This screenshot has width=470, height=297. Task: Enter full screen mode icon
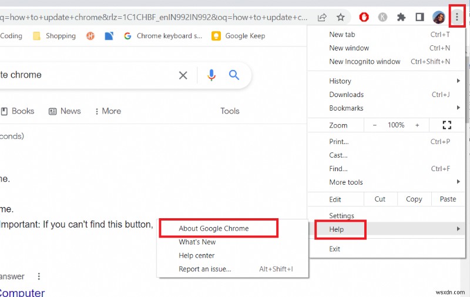pos(447,125)
